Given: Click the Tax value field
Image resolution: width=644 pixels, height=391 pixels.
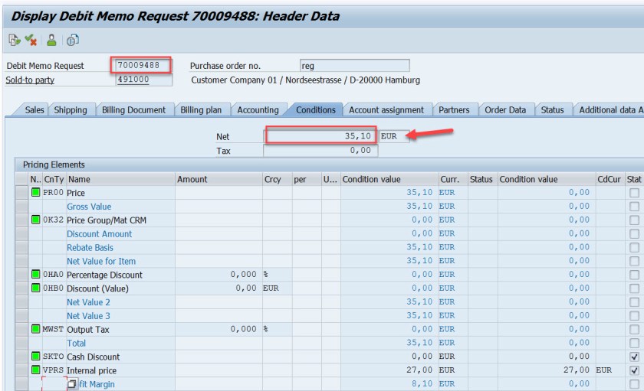Looking at the screenshot, I should (x=320, y=151).
